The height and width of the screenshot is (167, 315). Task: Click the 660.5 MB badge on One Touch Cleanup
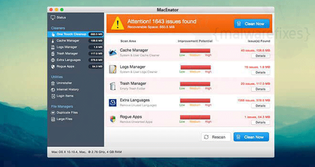point(96,34)
